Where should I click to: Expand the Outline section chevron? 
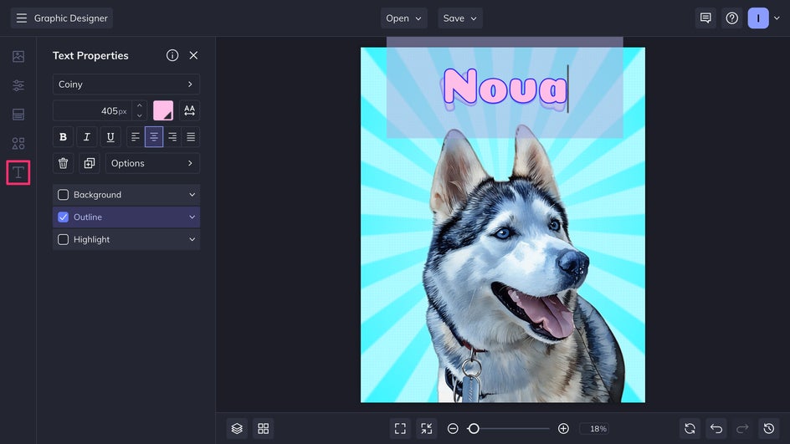pos(192,217)
